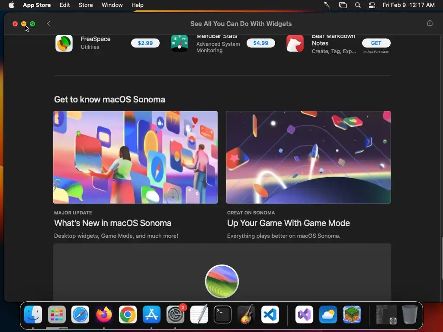Screen dimensions: 443x332
Task: Go back with the chevron arrow
Action: tap(48, 23)
